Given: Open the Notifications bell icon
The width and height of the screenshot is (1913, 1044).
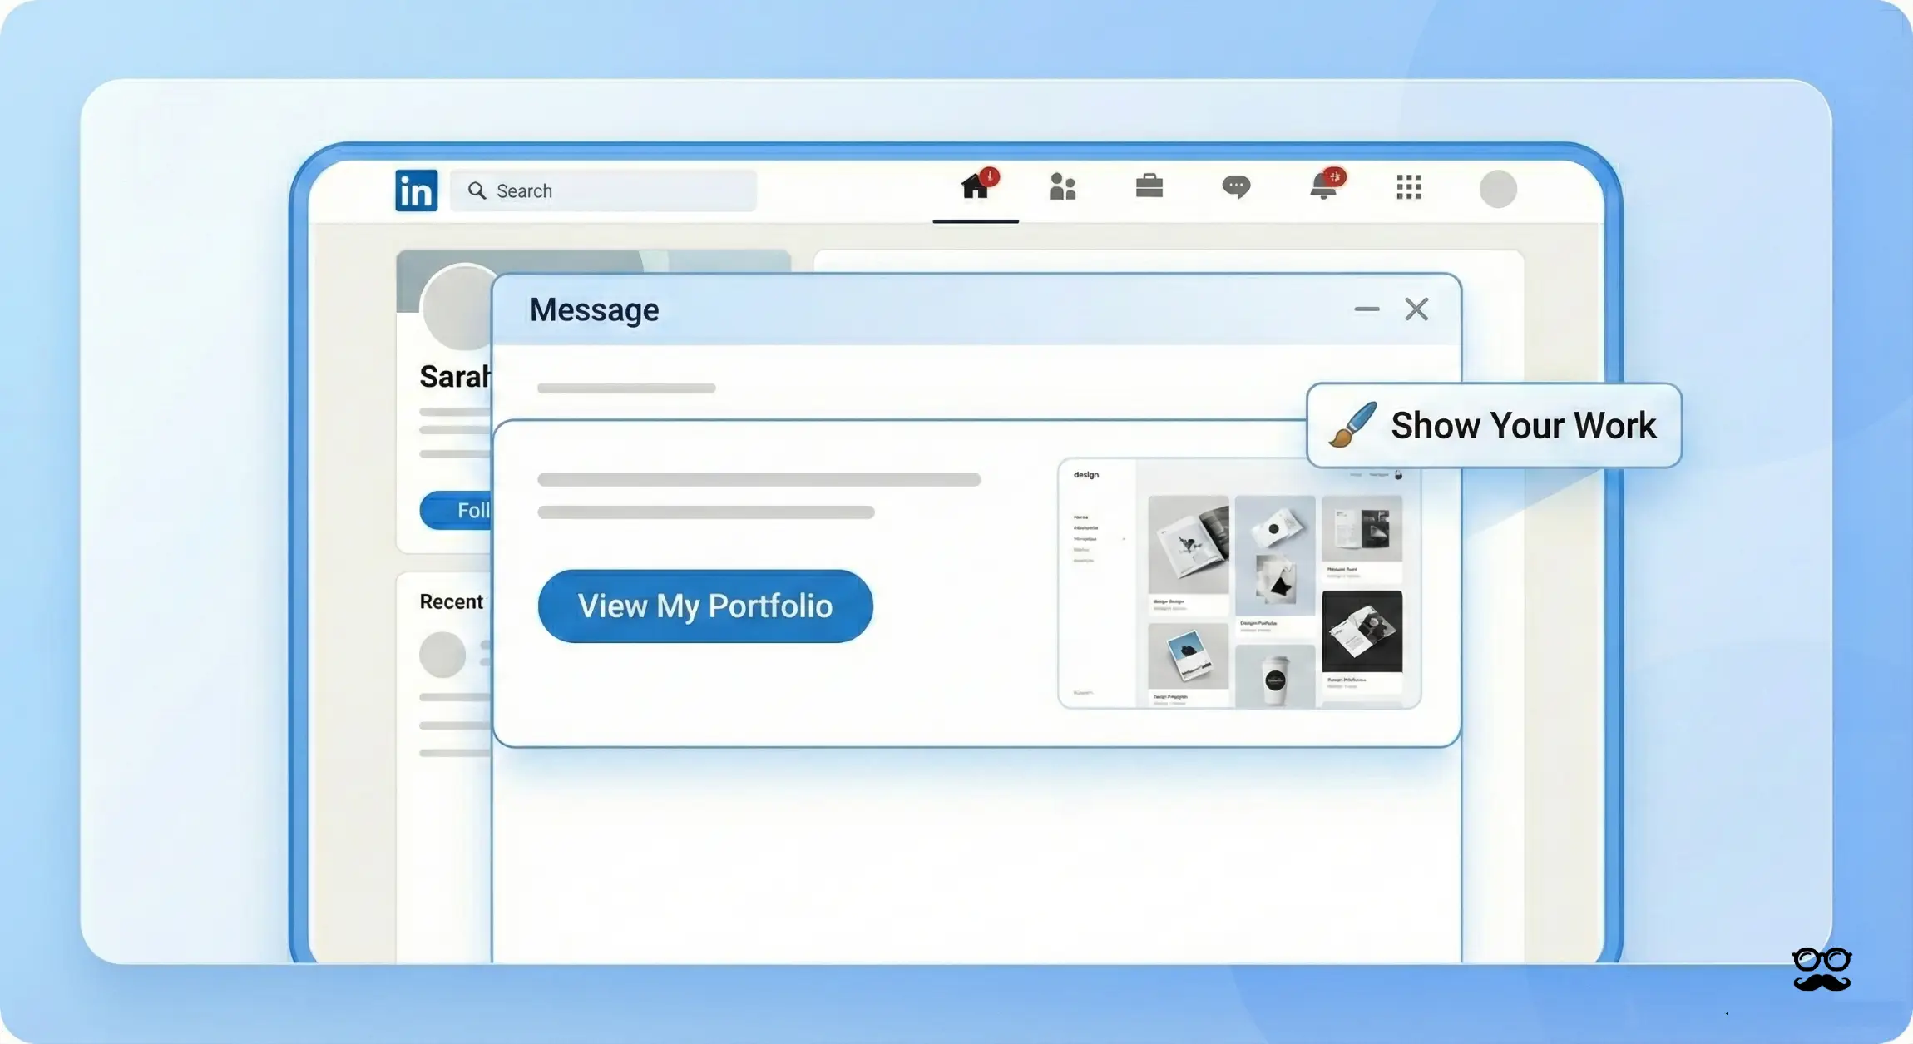Looking at the screenshot, I should 1323,187.
